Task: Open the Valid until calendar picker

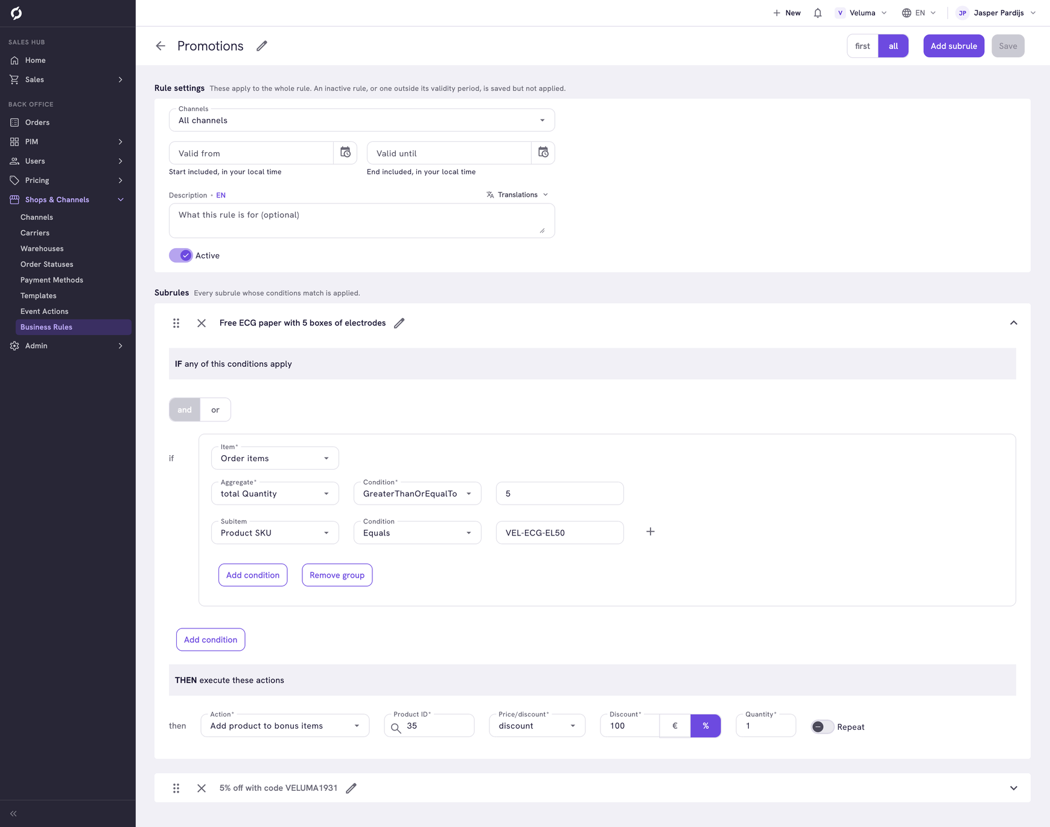Action: click(543, 153)
